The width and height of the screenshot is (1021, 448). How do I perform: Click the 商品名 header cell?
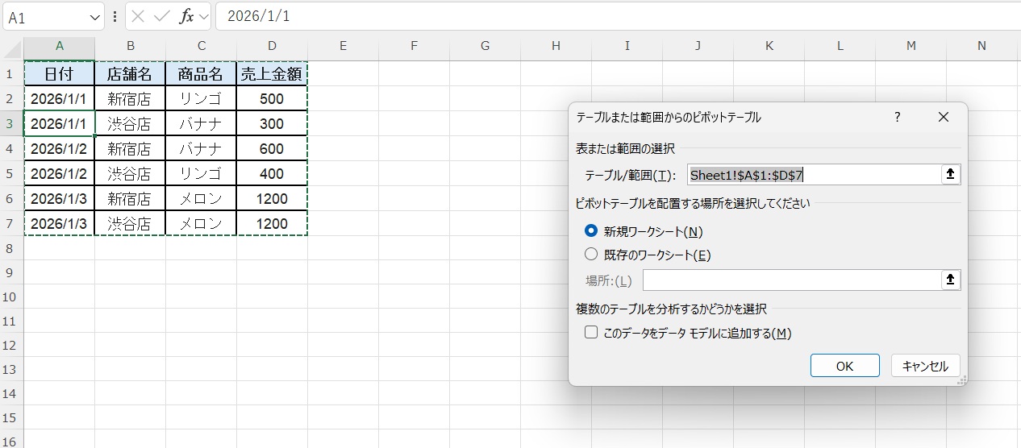201,74
